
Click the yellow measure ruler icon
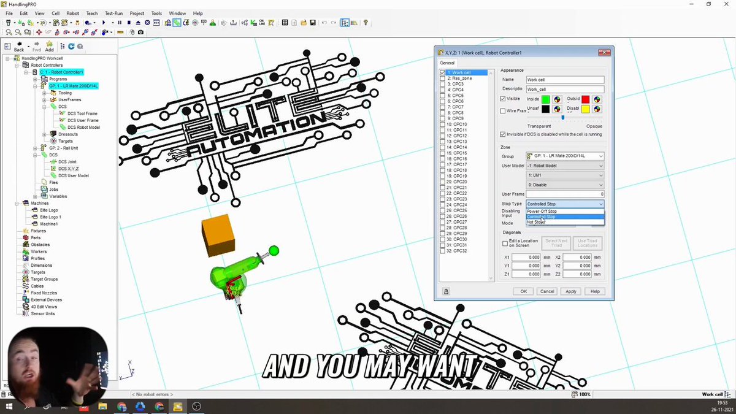tap(120, 32)
